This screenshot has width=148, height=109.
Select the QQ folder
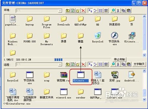[x=98, y=21]
